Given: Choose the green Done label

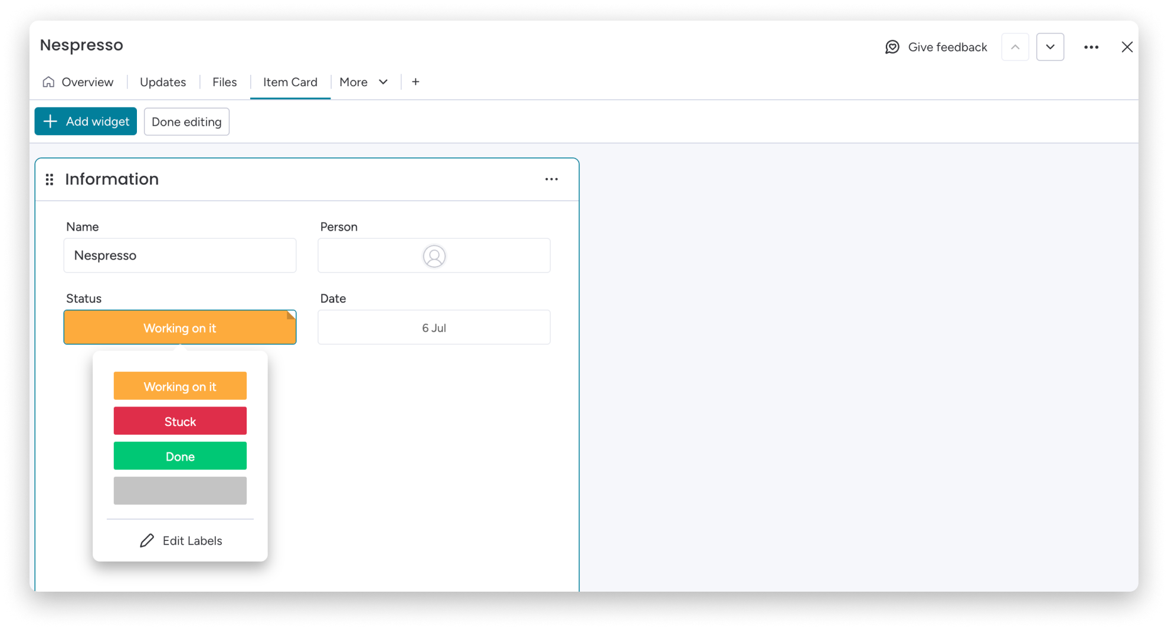Looking at the screenshot, I should 180,456.
